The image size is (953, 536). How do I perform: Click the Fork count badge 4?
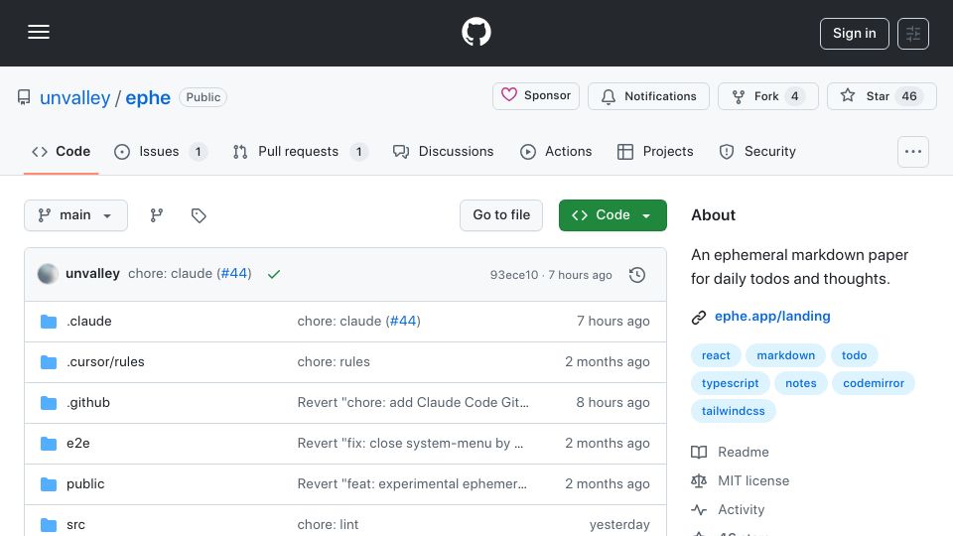coord(794,96)
